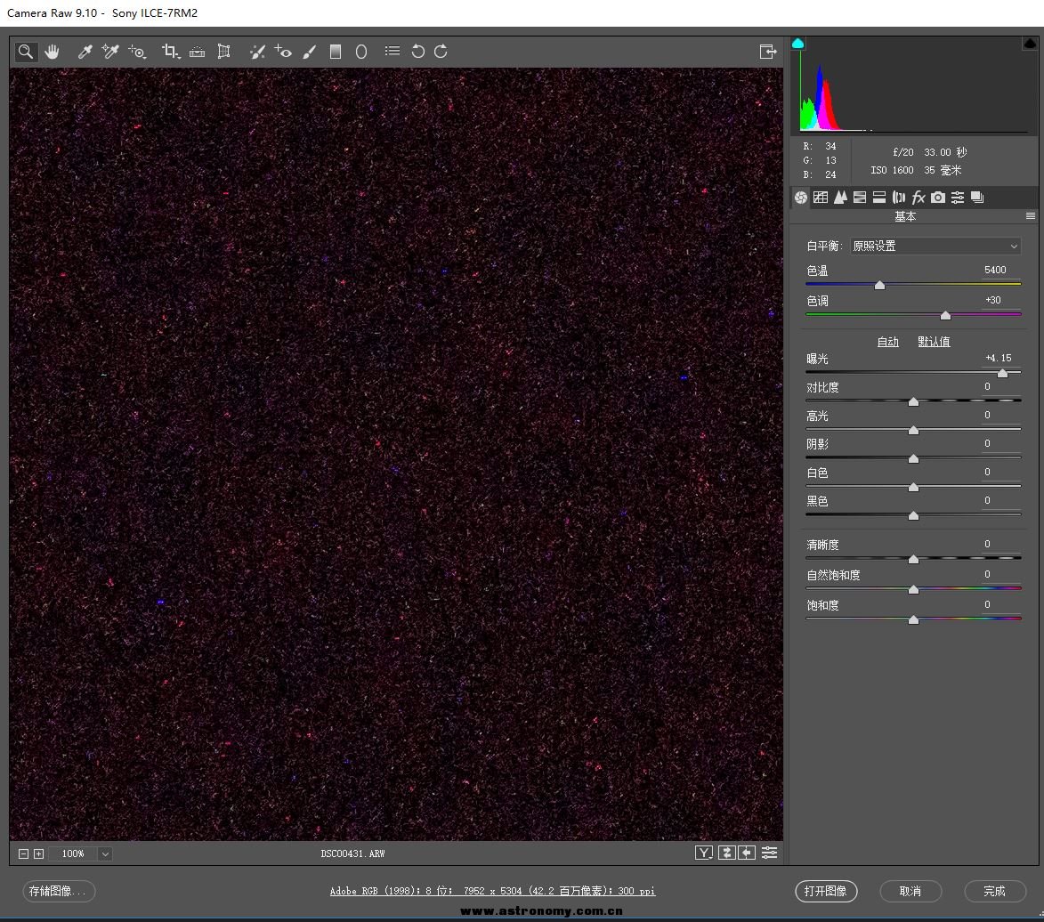Select the Hand tool
Viewport: 1044px width, 922px height.
click(x=52, y=52)
